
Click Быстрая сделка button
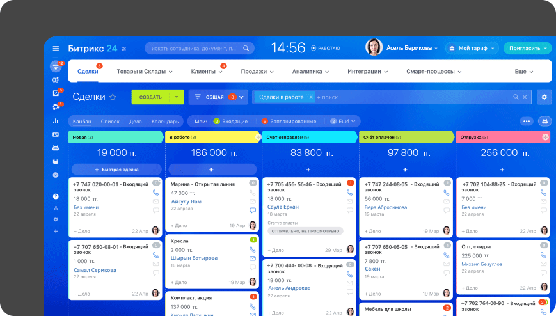(116, 170)
